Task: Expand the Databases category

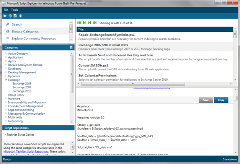Action: coord(6,69)
